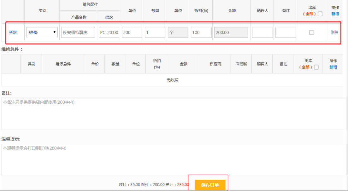Click the 产品名称 field with 长安福特翼虎
This screenshot has width=348, height=191.
point(78,32)
